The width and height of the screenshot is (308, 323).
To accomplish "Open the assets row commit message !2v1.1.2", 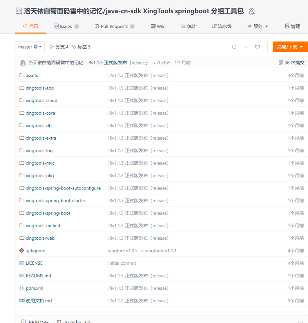I will coord(138,76).
